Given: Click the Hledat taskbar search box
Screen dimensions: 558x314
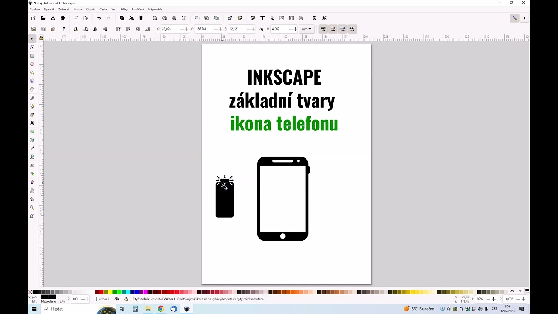Looking at the screenshot, I should (x=78, y=309).
